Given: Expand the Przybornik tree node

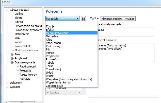Looking at the screenshot, I should click(12, 58).
